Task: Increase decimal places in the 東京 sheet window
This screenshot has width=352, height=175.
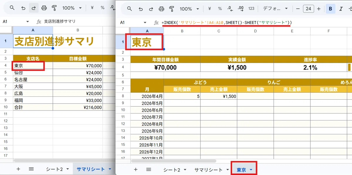Action: (241, 9)
